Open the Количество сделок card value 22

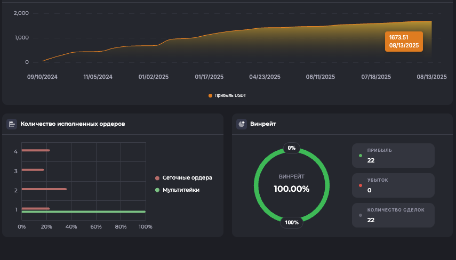point(393,215)
